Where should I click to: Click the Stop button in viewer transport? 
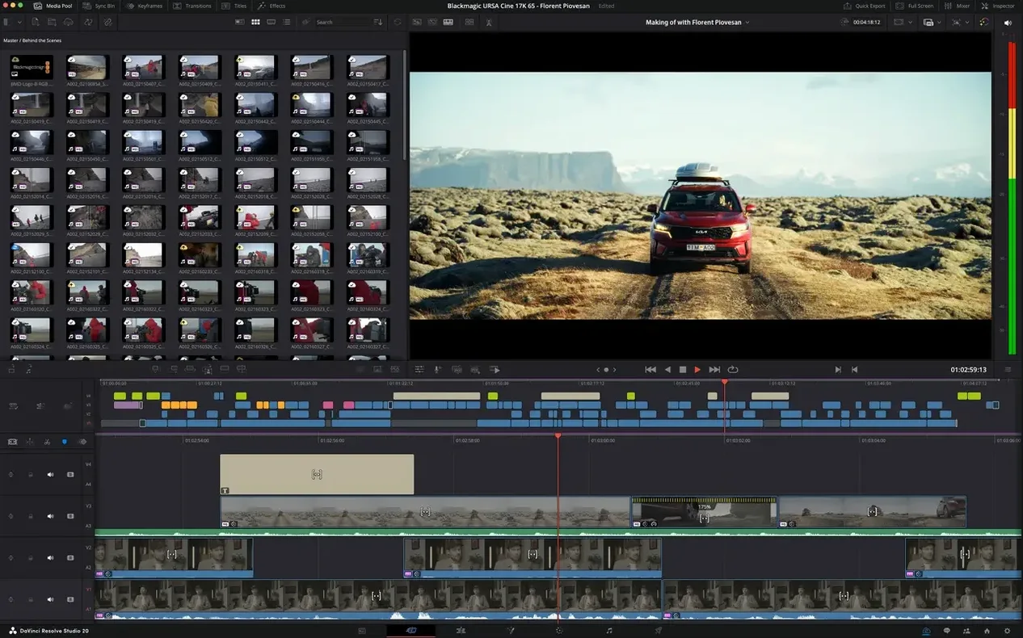(x=683, y=369)
